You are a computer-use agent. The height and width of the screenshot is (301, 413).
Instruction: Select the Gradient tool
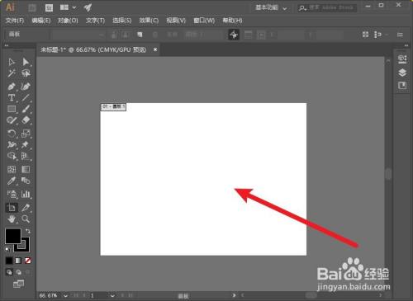click(x=26, y=169)
